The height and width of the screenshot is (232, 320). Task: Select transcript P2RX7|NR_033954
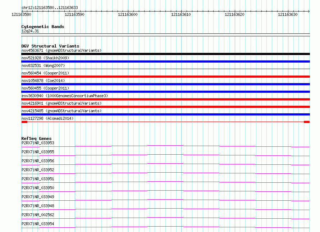coord(38,224)
